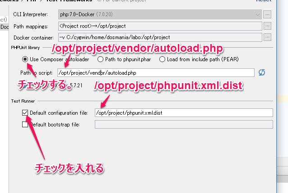Open the CLI Interpreter browse (...) button
Viewport: 288px width, 193px height.
(x=267, y=15)
